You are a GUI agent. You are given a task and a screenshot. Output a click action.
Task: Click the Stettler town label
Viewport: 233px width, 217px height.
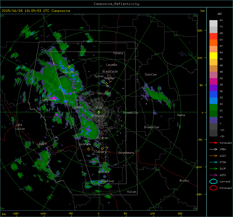(x=151, y=75)
